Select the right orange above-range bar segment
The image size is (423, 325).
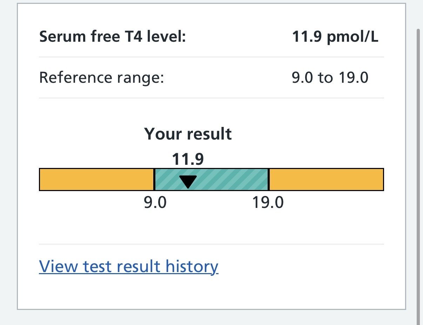tap(326, 180)
